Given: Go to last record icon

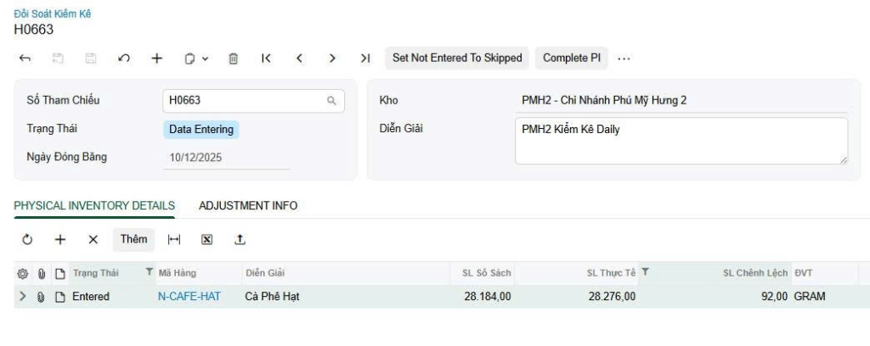Looking at the screenshot, I should (x=364, y=59).
